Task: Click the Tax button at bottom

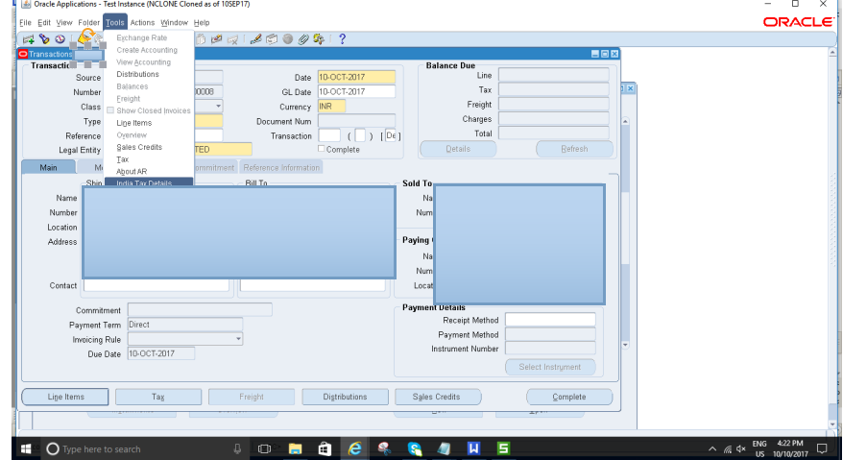Action: [x=158, y=397]
